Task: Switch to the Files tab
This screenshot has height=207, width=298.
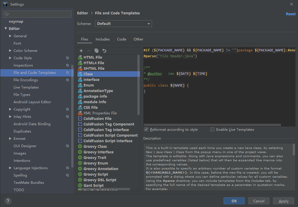Action: pyautogui.click(x=84, y=39)
